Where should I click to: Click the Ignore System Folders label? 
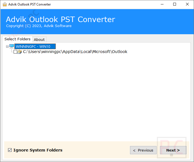[38, 150]
